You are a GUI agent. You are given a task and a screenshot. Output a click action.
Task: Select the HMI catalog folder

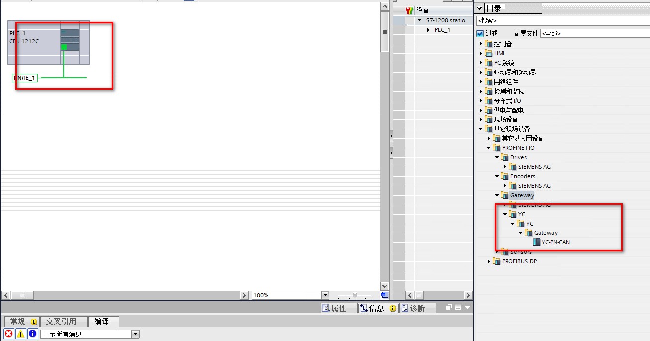click(x=499, y=53)
